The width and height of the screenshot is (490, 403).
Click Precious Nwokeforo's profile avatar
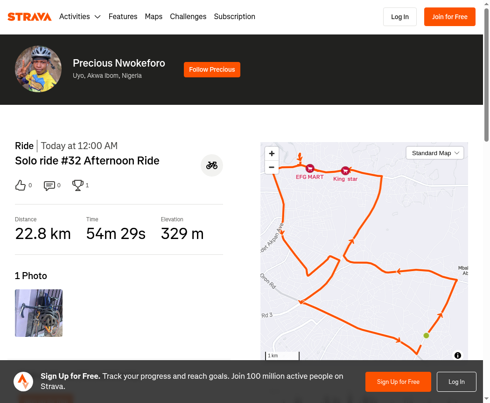coord(38,69)
